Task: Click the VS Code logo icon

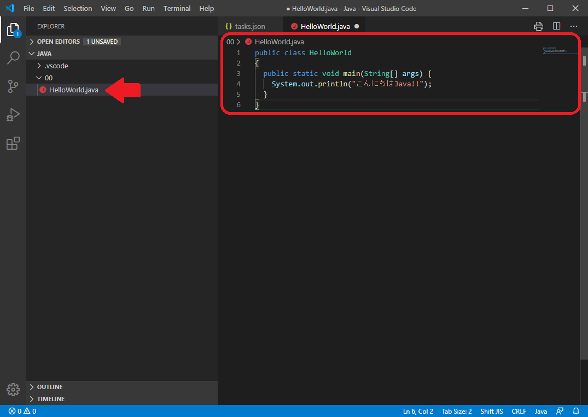Action: coord(10,8)
